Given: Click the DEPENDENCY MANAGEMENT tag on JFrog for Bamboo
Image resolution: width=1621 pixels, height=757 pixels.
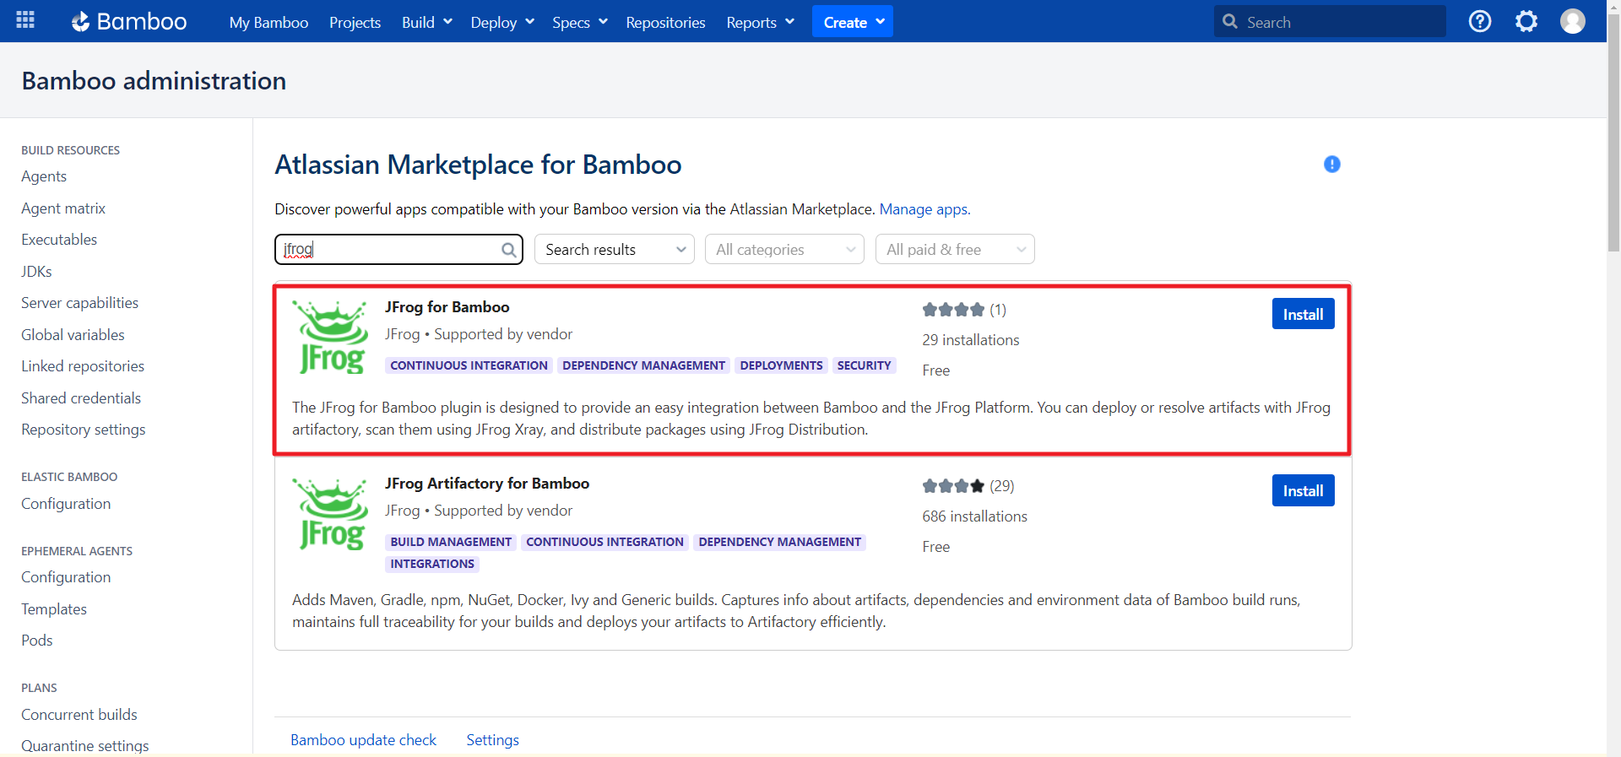Looking at the screenshot, I should point(643,365).
